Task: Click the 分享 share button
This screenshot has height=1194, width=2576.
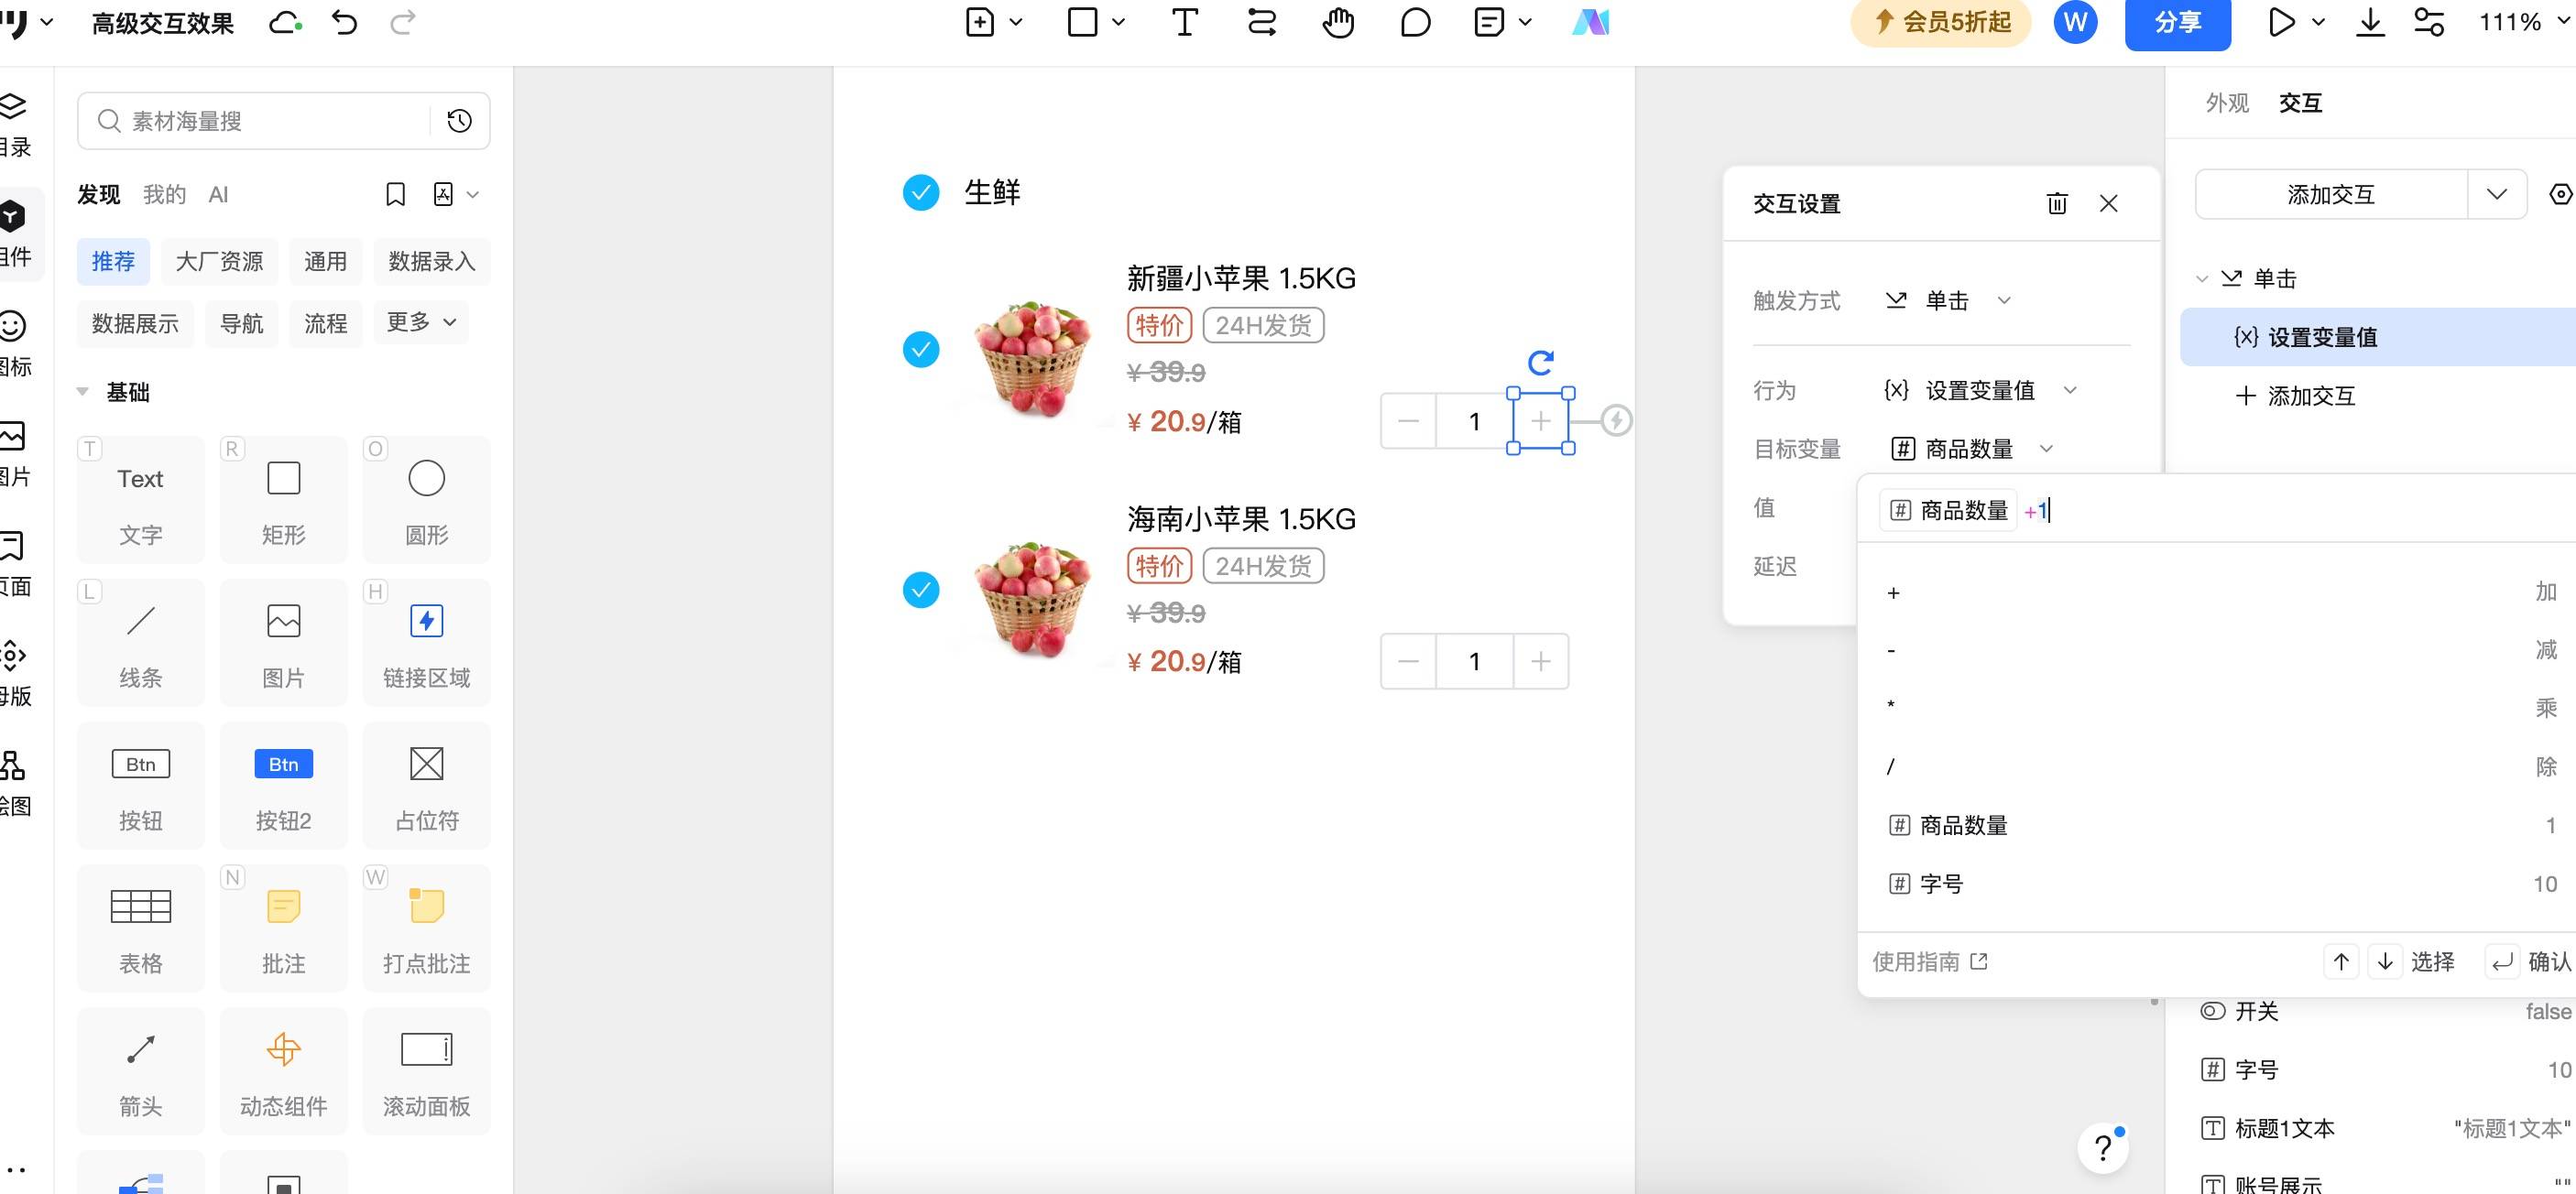Action: (x=2178, y=22)
